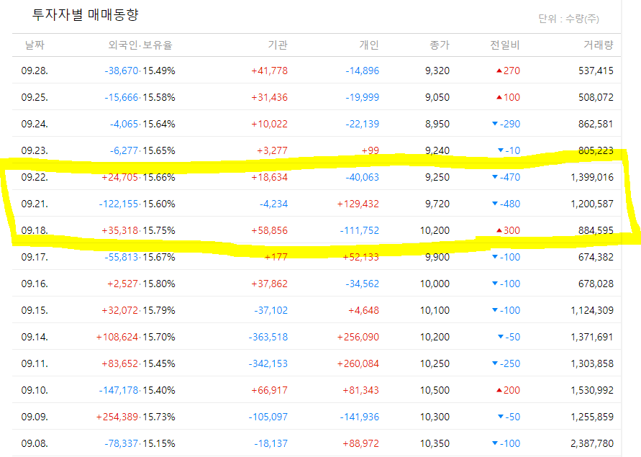Screen dimensions: 641x457
Task: Select the 09.10. date cell
Action: (35, 390)
